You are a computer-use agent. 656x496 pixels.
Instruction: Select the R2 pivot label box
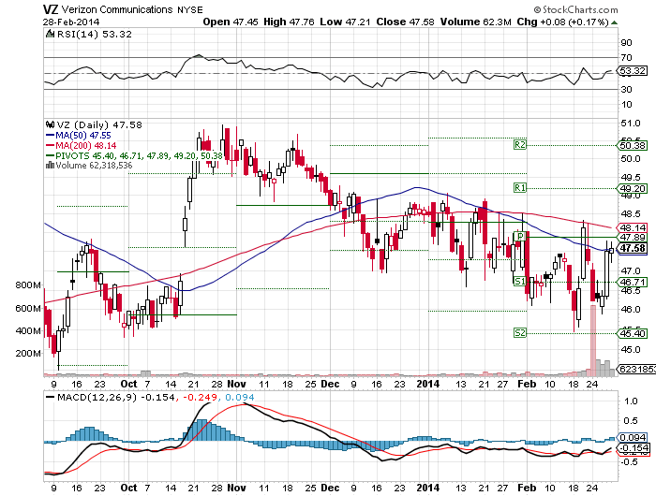coord(519,145)
